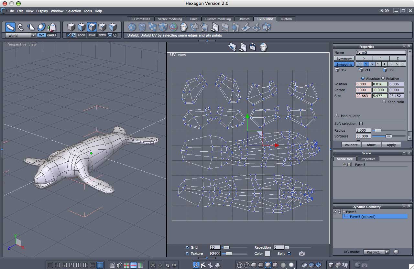Click the Abort button

pyautogui.click(x=371, y=145)
